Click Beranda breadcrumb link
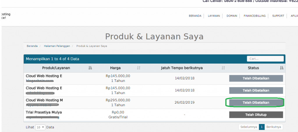298x132 pixels. pos(32,46)
